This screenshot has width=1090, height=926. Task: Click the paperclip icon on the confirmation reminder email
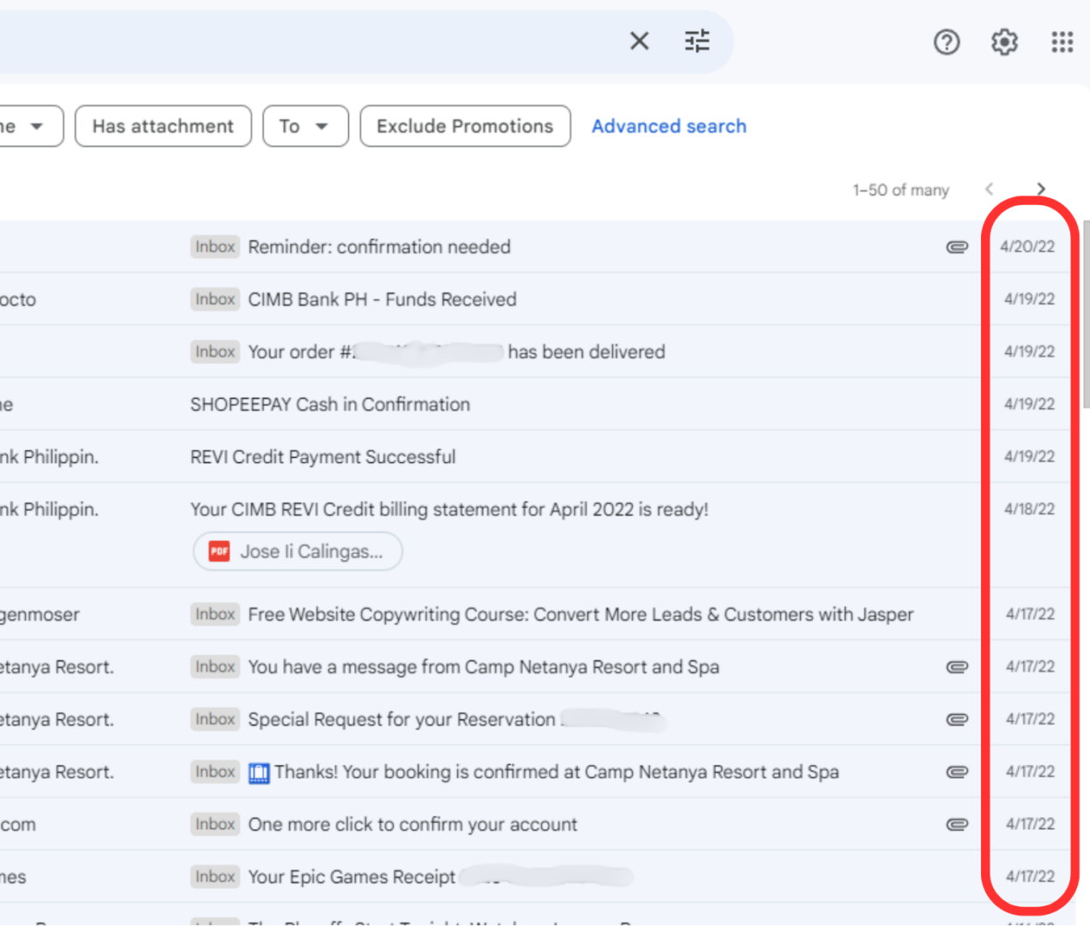957,246
